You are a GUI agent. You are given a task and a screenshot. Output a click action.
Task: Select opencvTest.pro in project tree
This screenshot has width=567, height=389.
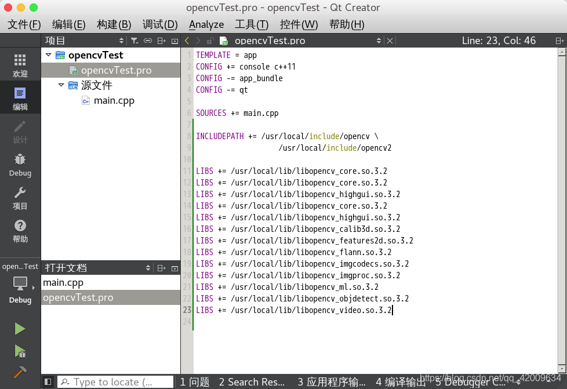111,70
